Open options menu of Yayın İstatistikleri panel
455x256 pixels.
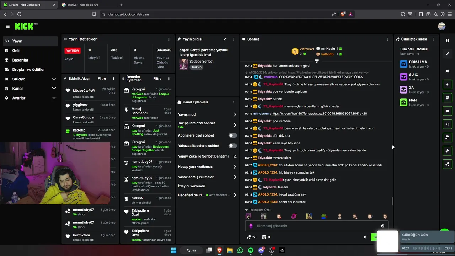click(169, 39)
